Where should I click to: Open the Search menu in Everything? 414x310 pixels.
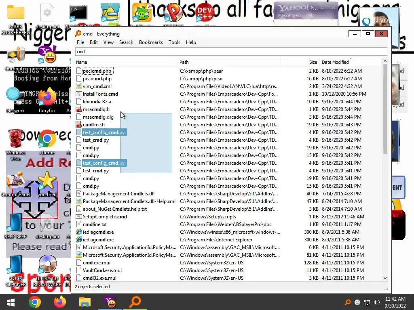[x=126, y=42]
